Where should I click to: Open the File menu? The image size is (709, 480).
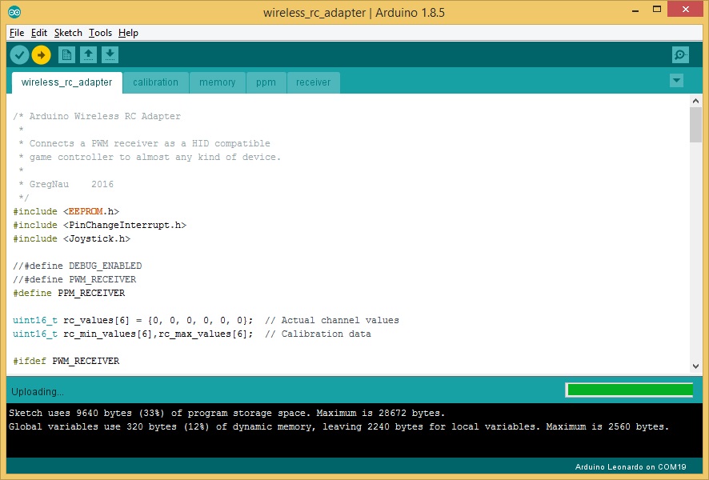click(17, 33)
